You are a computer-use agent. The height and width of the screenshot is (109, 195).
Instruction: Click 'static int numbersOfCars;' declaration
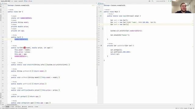tap(22, 18)
